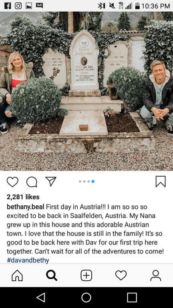Select first carousel dot indicator
173x308 pixels.
pyautogui.click(x=80, y=182)
